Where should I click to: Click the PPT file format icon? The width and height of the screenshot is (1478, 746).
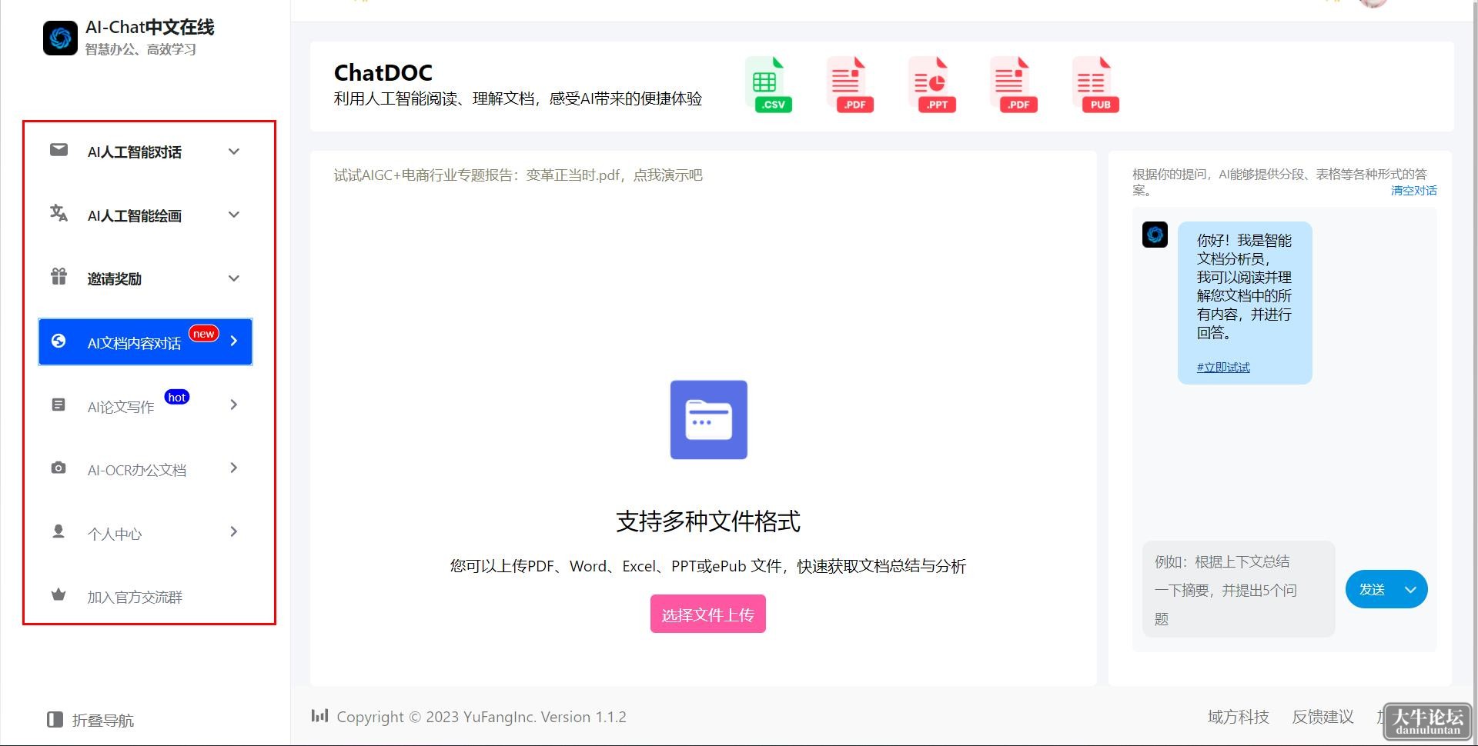point(932,84)
